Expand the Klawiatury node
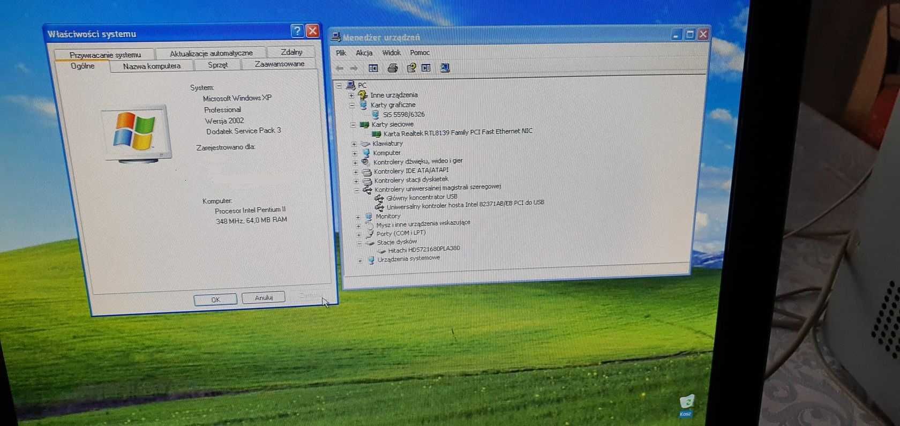 (x=354, y=144)
